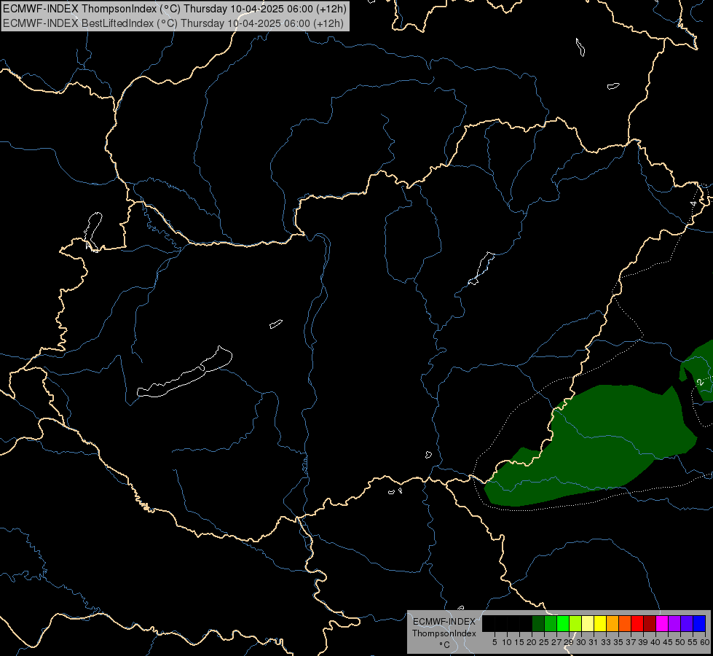Click legend tick value 20

[532, 642]
